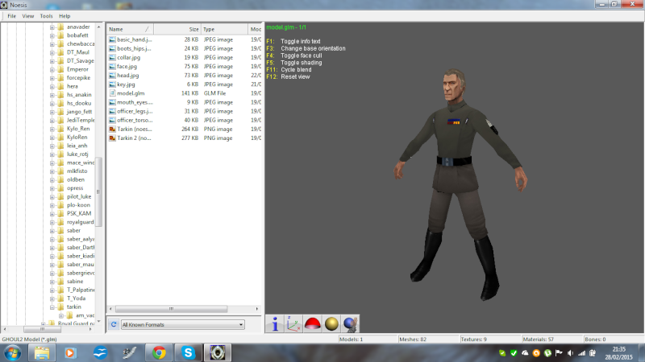Open File Explorer from the taskbar
The image size is (645, 362).
click(x=42, y=352)
